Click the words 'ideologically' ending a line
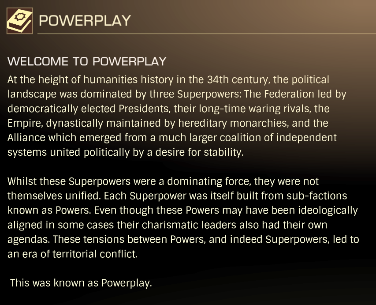Screen dimensions: 376x305 pos(328,211)
